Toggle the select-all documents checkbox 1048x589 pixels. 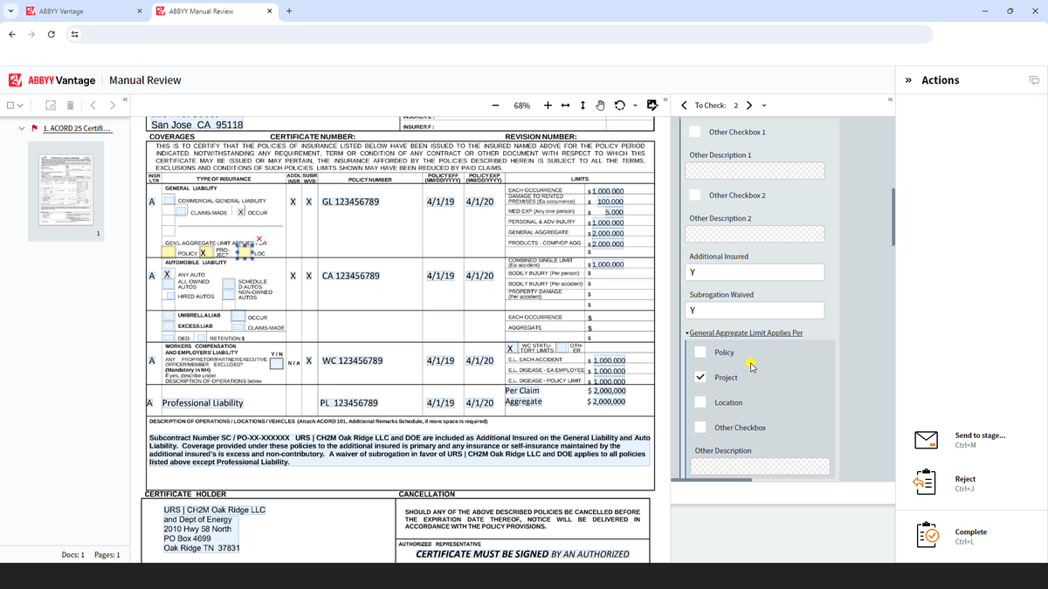(x=11, y=106)
